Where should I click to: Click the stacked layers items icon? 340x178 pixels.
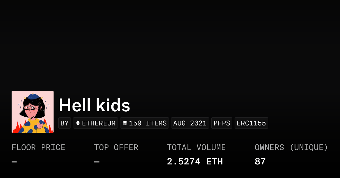(x=125, y=123)
